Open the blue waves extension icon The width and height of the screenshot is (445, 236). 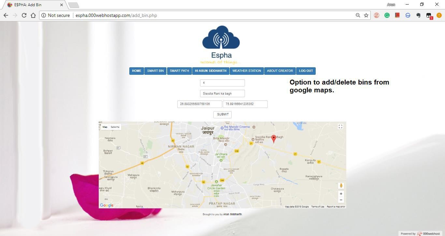(x=408, y=15)
